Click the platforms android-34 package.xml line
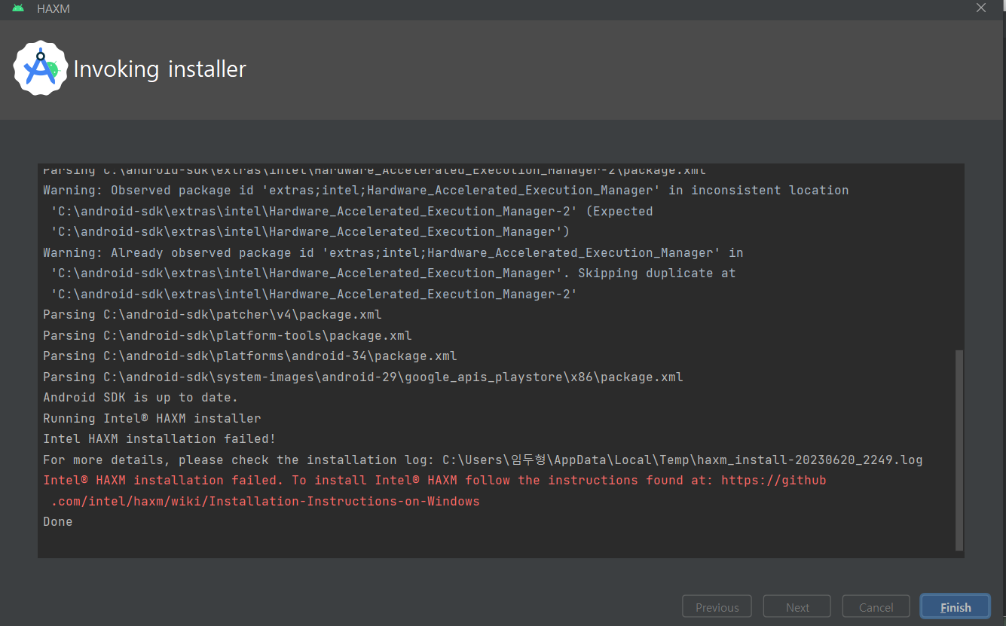The width and height of the screenshot is (1006, 626). pyautogui.click(x=250, y=356)
